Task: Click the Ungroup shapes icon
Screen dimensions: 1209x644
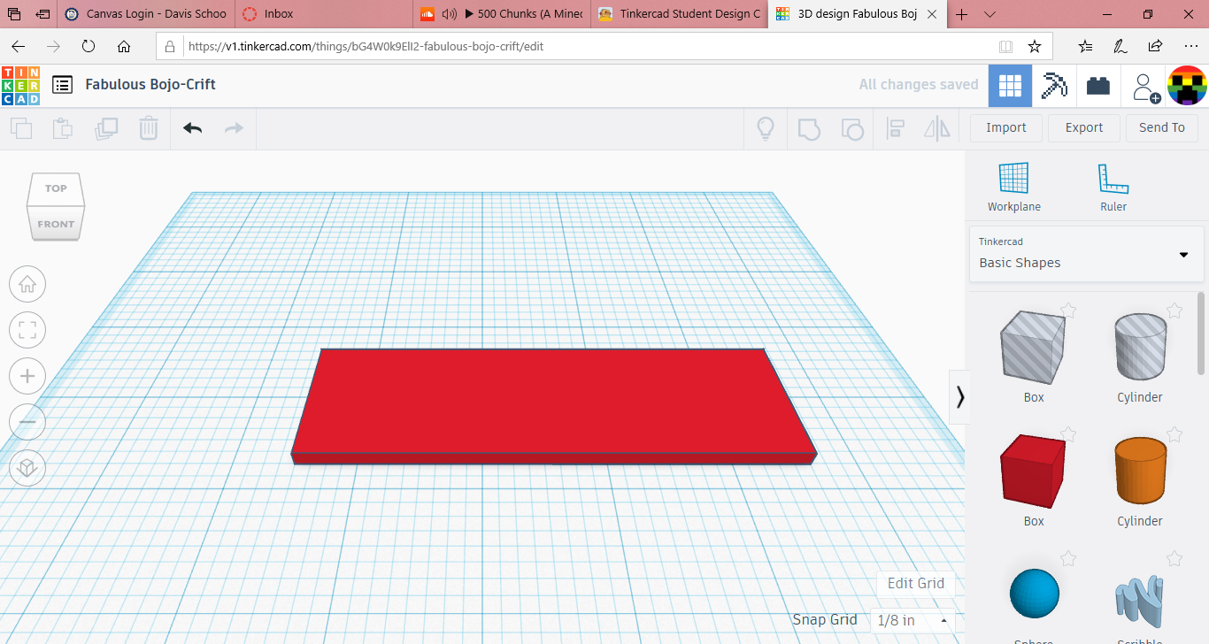Action: tap(851, 129)
